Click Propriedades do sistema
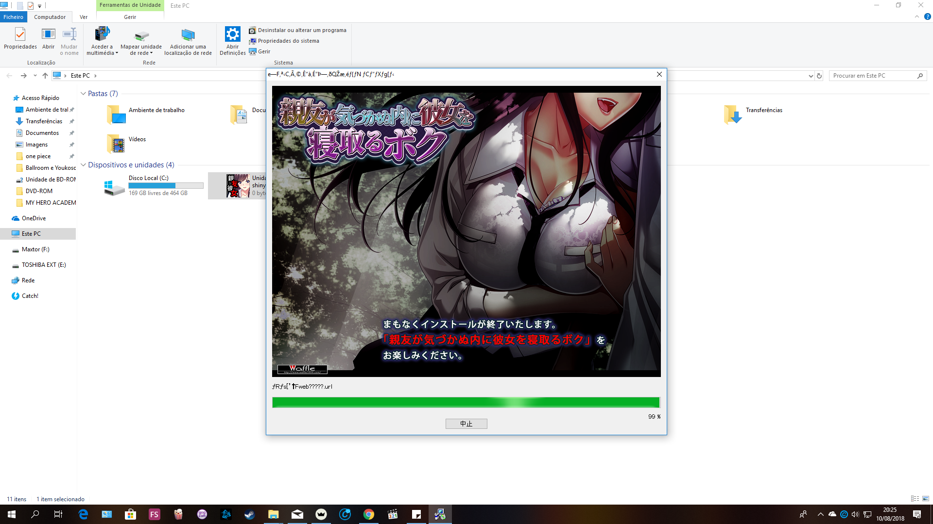Viewport: 933px width, 524px height. click(x=284, y=41)
